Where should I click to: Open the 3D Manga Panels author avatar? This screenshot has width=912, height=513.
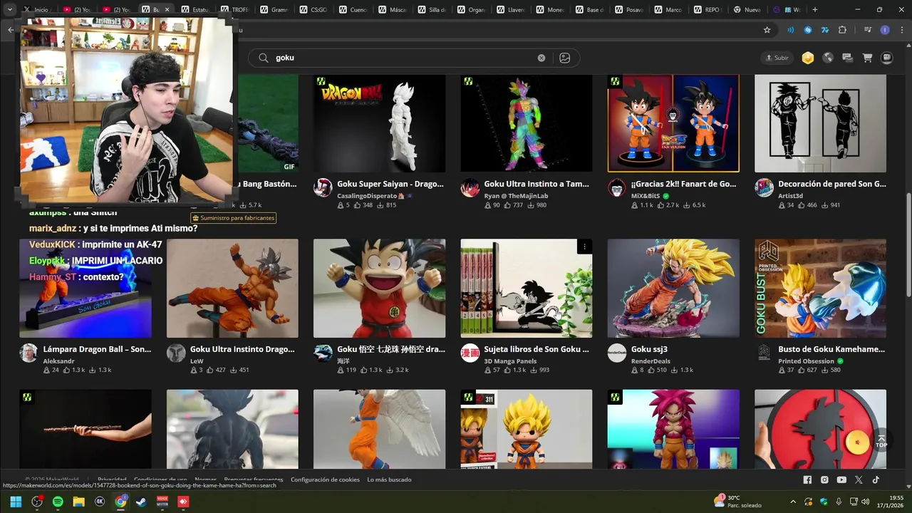click(x=470, y=353)
